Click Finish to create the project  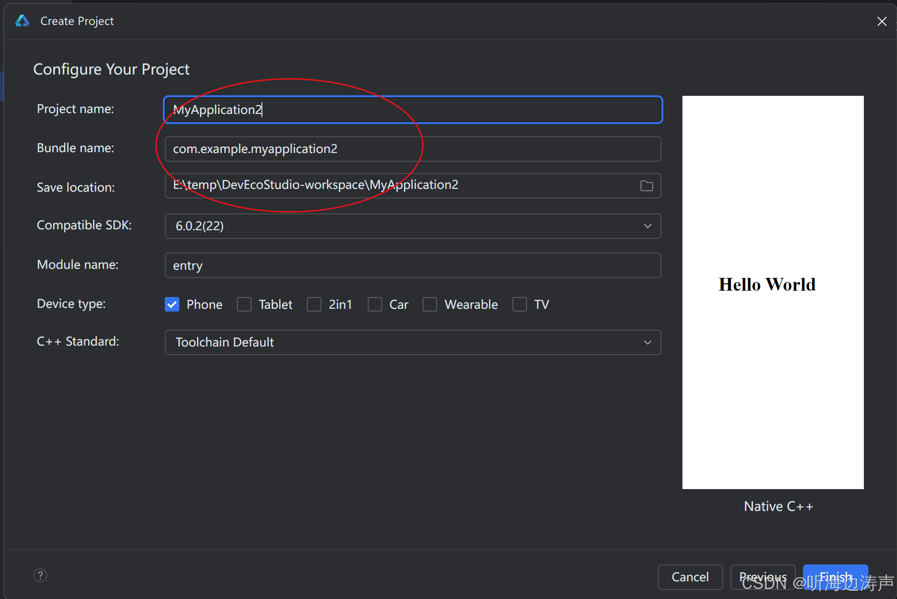point(835,577)
